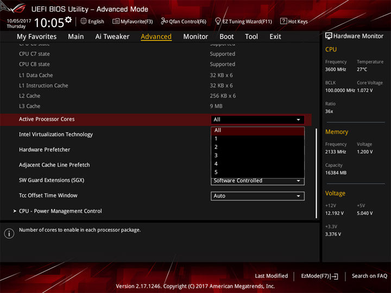Select 1 active core option
The height and width of the screenshot is (293, 391).
pyautogui.click(x=257, y=139)
